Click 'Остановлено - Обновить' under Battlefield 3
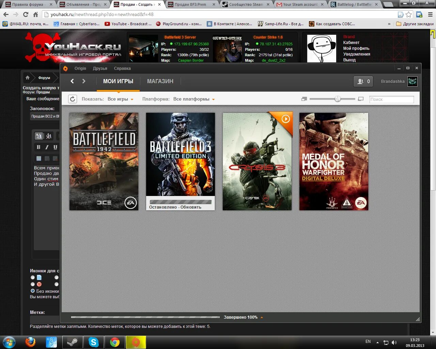Image resolution: width=436 pixels, height=349 pixels. [175, 207]
